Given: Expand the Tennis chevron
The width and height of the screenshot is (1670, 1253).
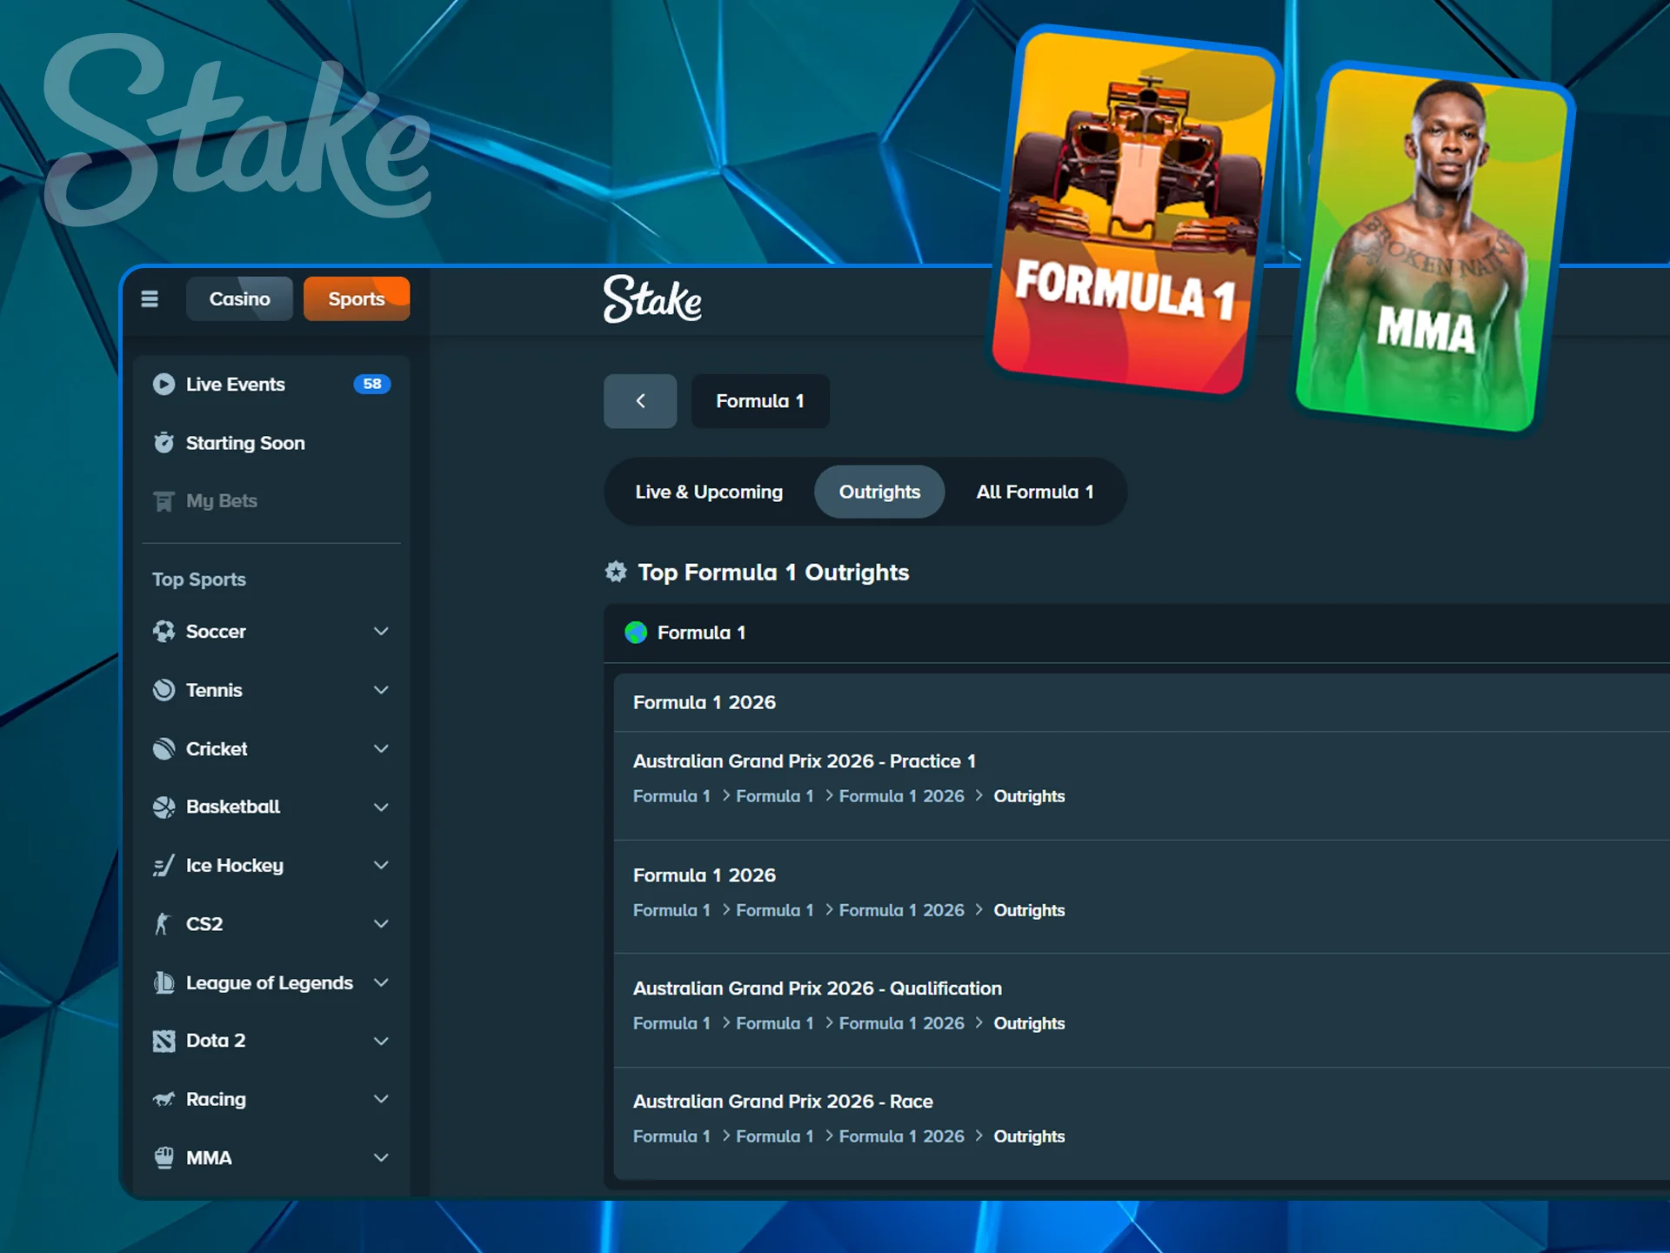Looking at the screenshot, I should (381, 690).
